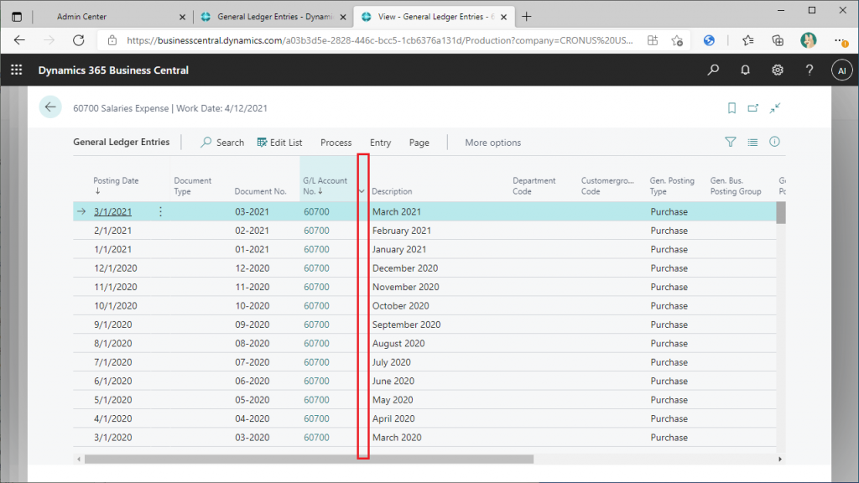This screenshot has width=859, height=483.
Task: Open the Process menu
Action: (336, 143)
